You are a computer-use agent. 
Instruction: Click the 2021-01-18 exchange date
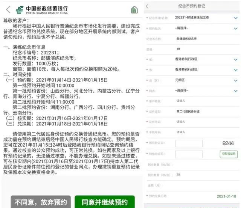coord(226,196)
